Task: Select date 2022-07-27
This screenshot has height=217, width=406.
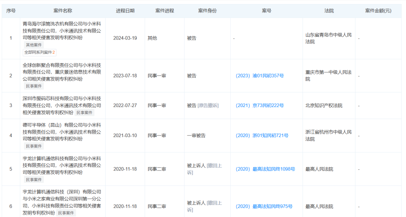Action: click(x=125, y=105)
